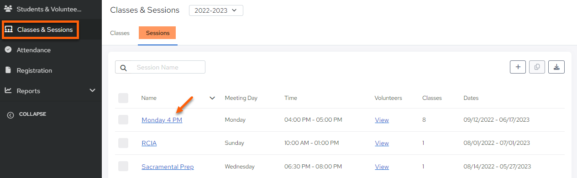
Task: Click the add session plus icon
Action: pos(518,67)
